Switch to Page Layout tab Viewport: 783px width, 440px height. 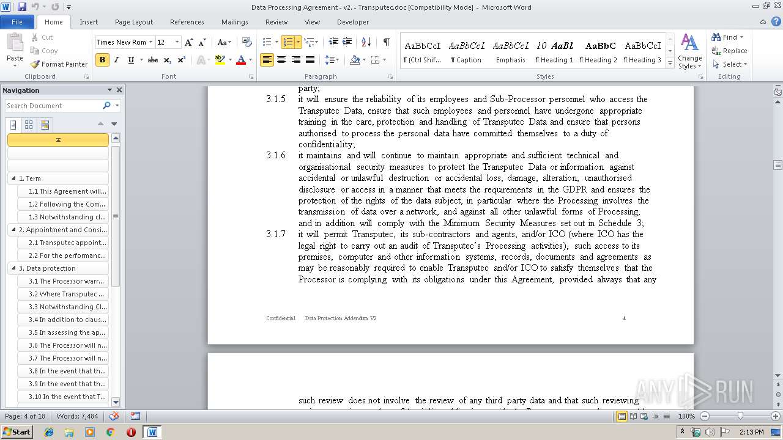134,22
